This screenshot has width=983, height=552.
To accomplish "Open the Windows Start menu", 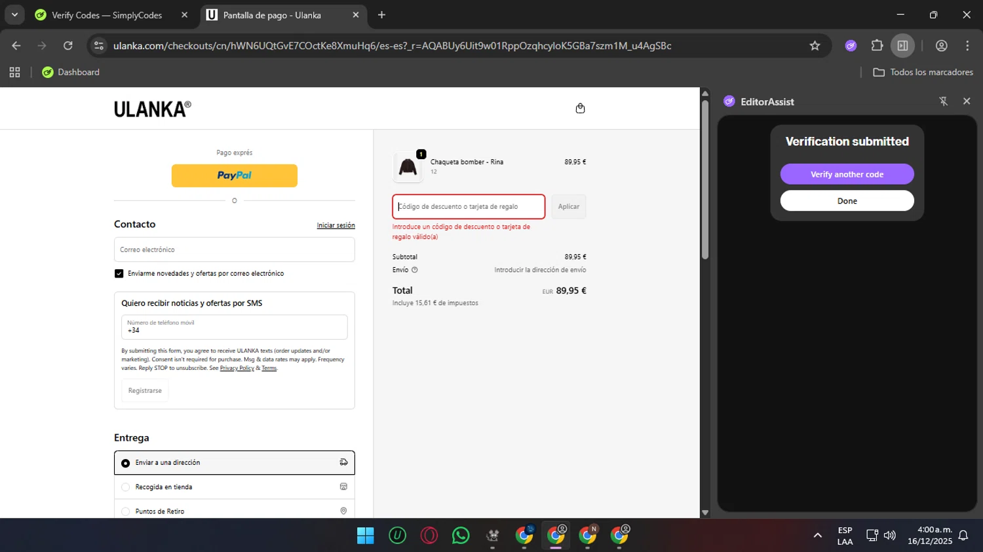I will [366, 536].
